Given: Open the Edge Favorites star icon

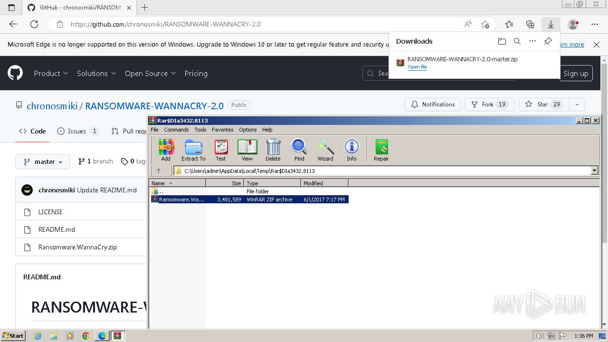Looking at the screenshot, I should point(509,24).
